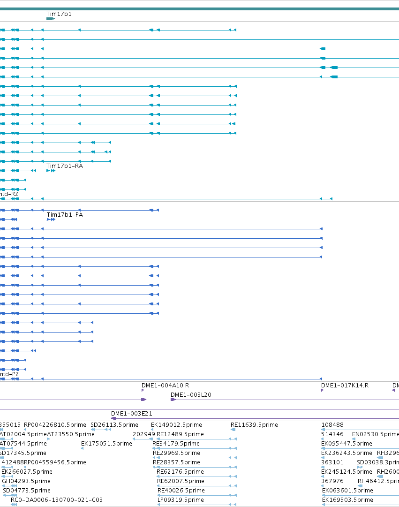Open EST SD04773.5prime

[x=27, y=491]
